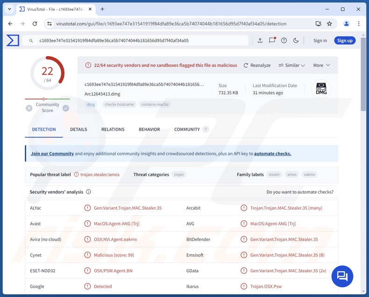
Task: Click the info icon beside Security vendors' analysis
Action: tap(88, 192)
